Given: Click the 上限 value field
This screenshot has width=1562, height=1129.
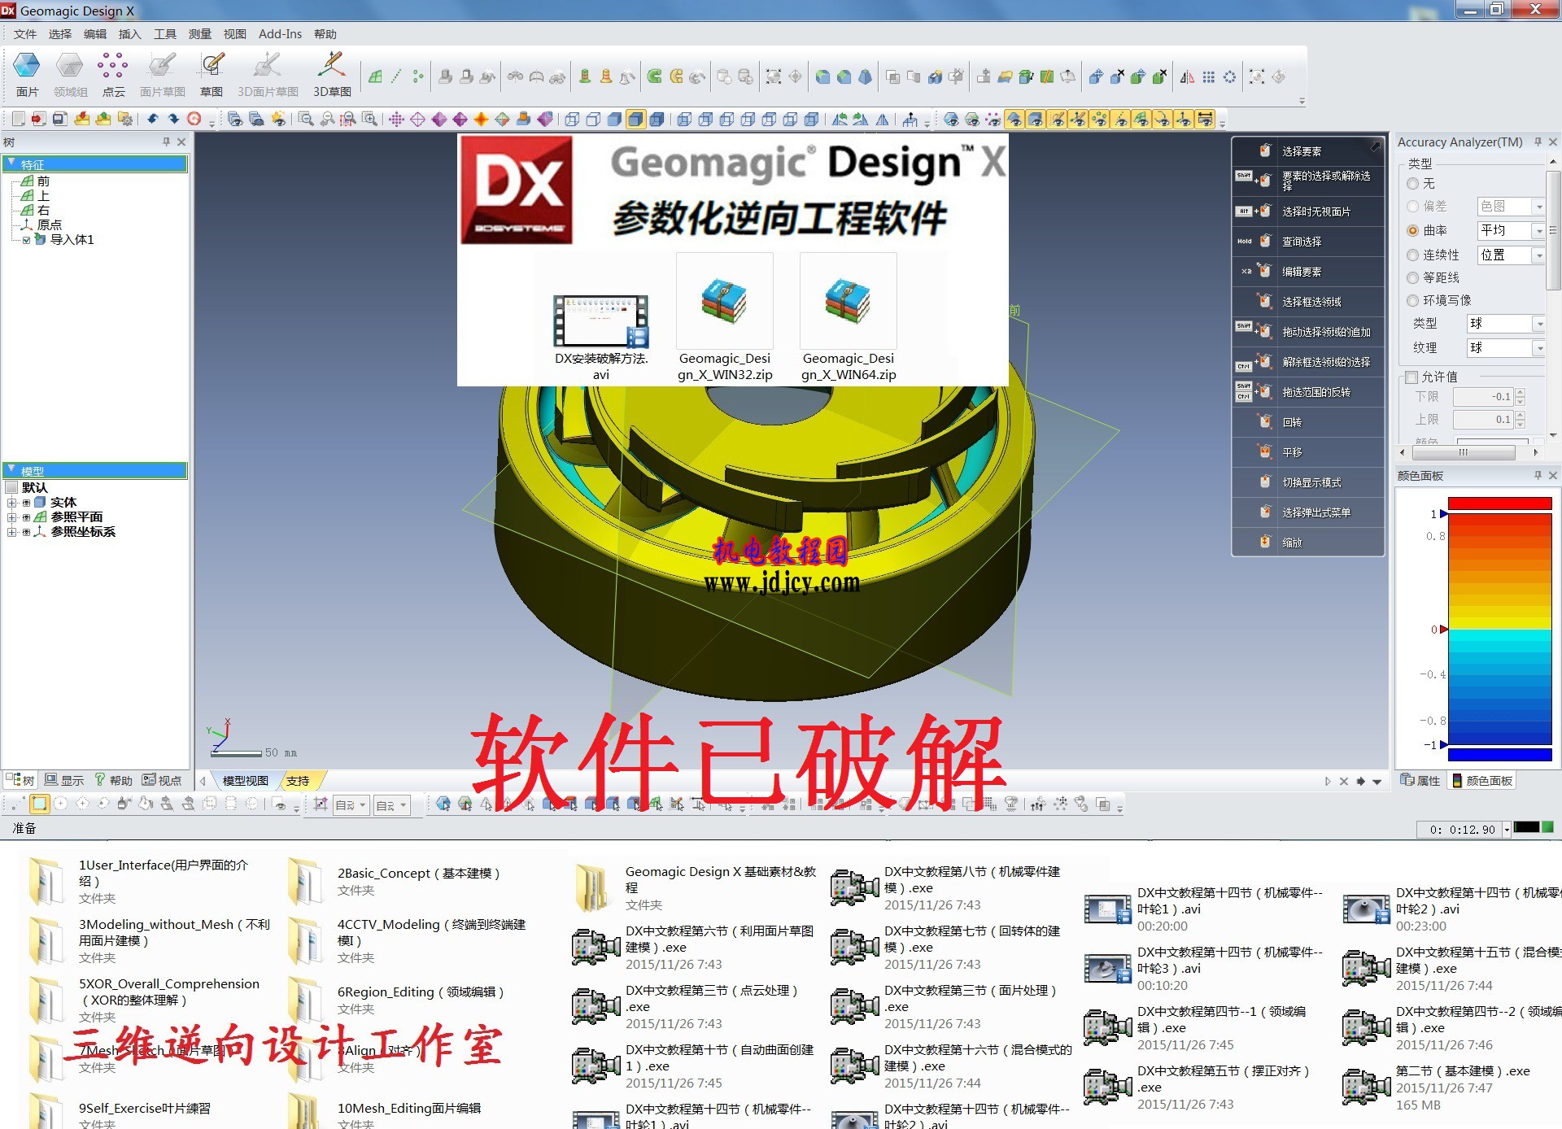Looking at the screenshot, I should click(x=1483, y=420).
